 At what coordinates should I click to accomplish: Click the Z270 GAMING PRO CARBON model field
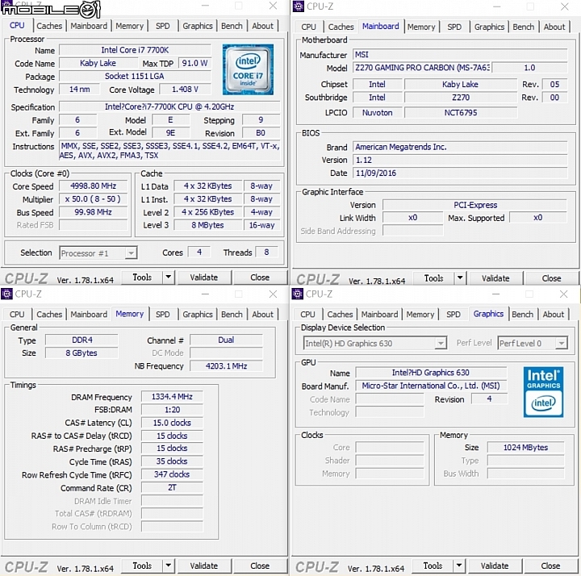click(422, 68)
